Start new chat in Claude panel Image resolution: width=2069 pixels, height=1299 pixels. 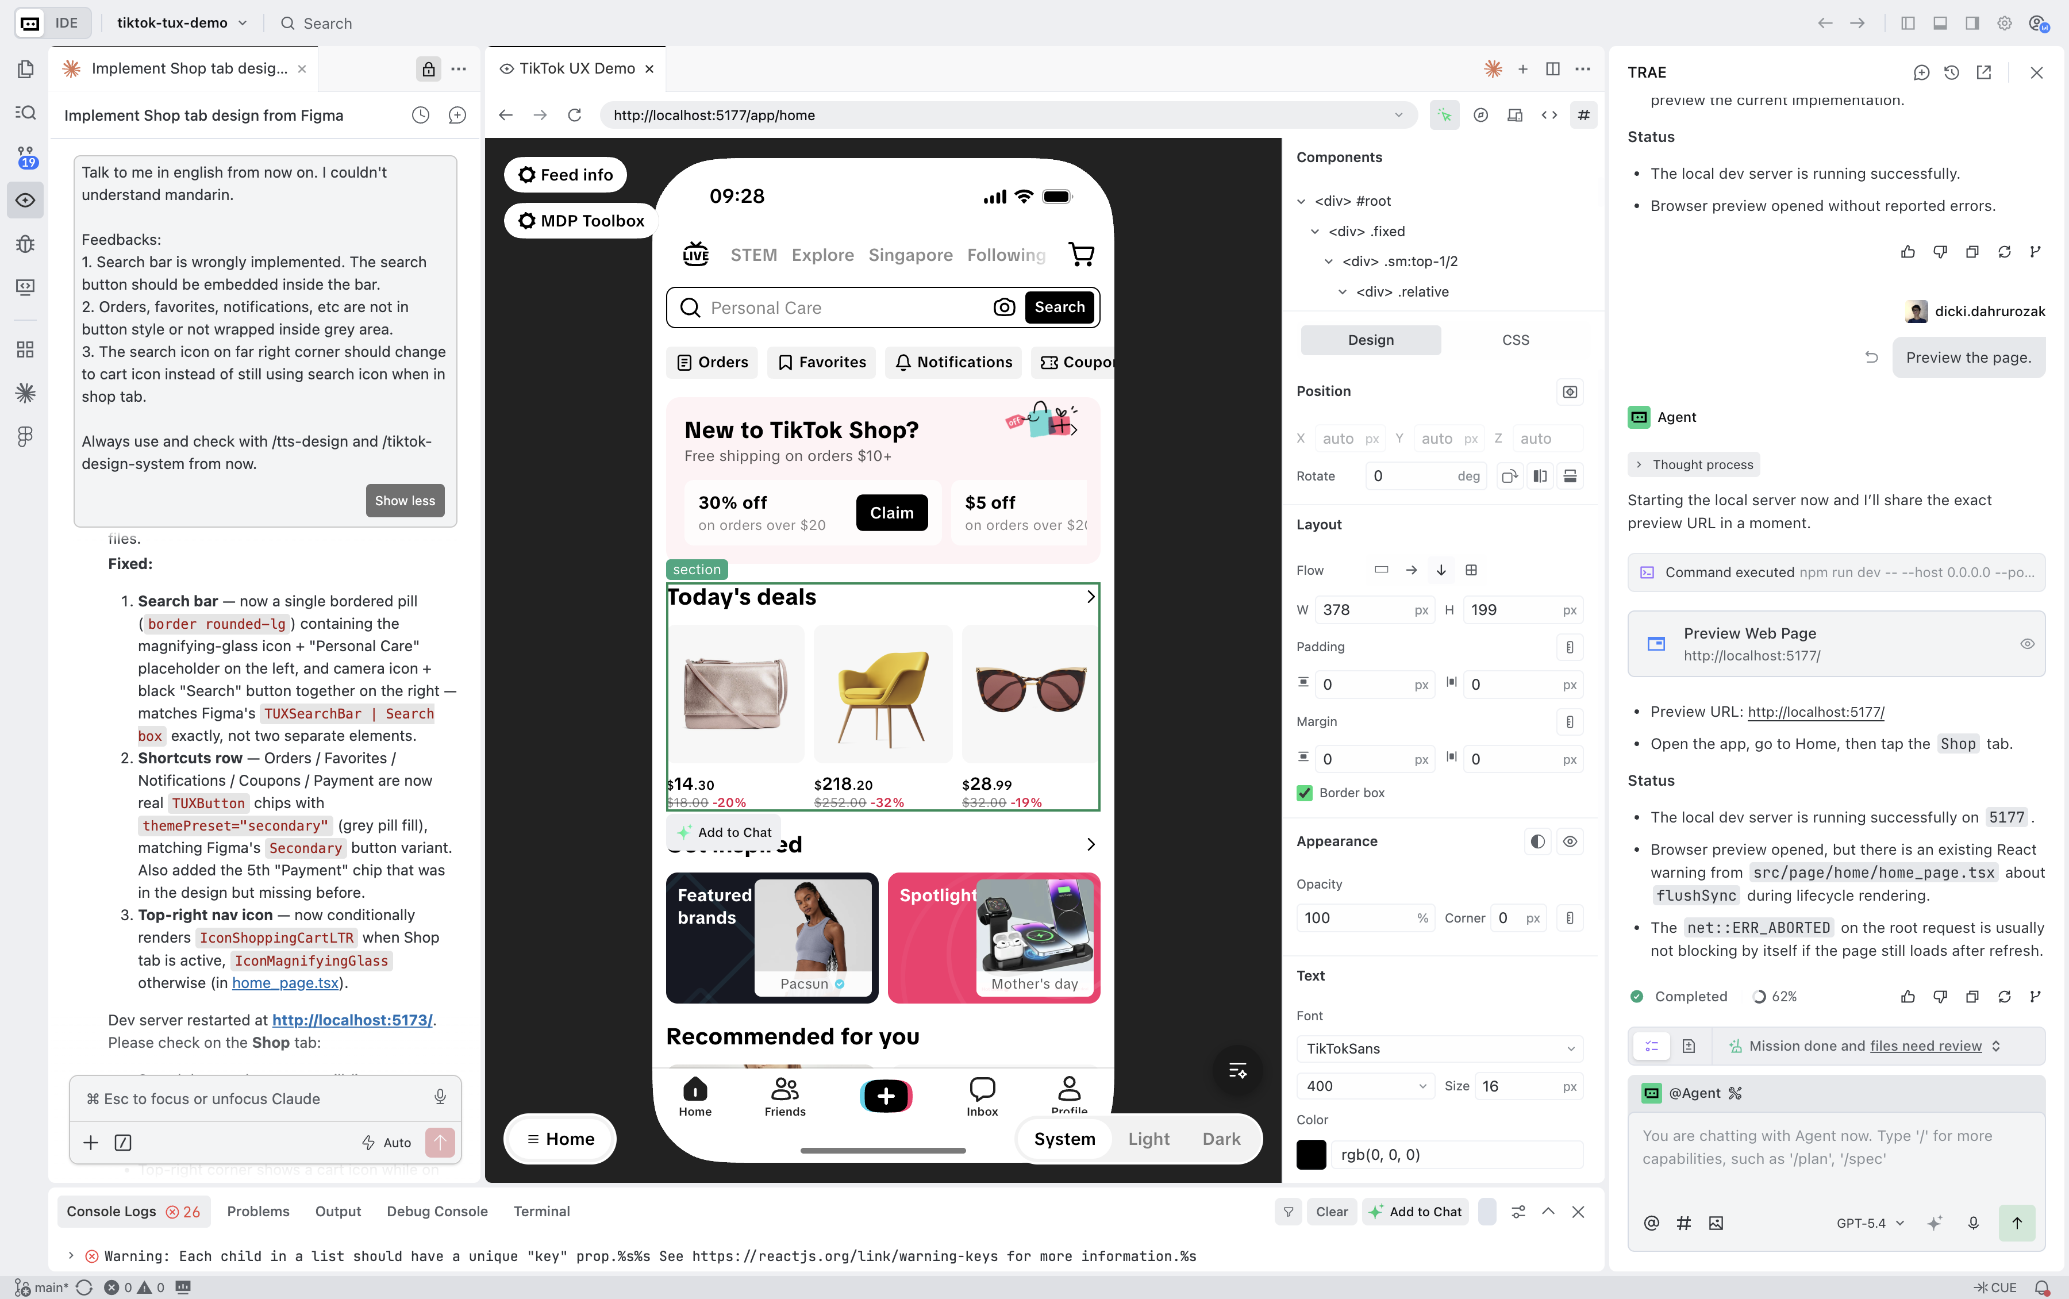(x=457, y=115)
